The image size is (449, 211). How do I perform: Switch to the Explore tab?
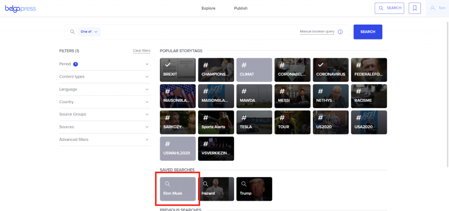coord(208,8)
